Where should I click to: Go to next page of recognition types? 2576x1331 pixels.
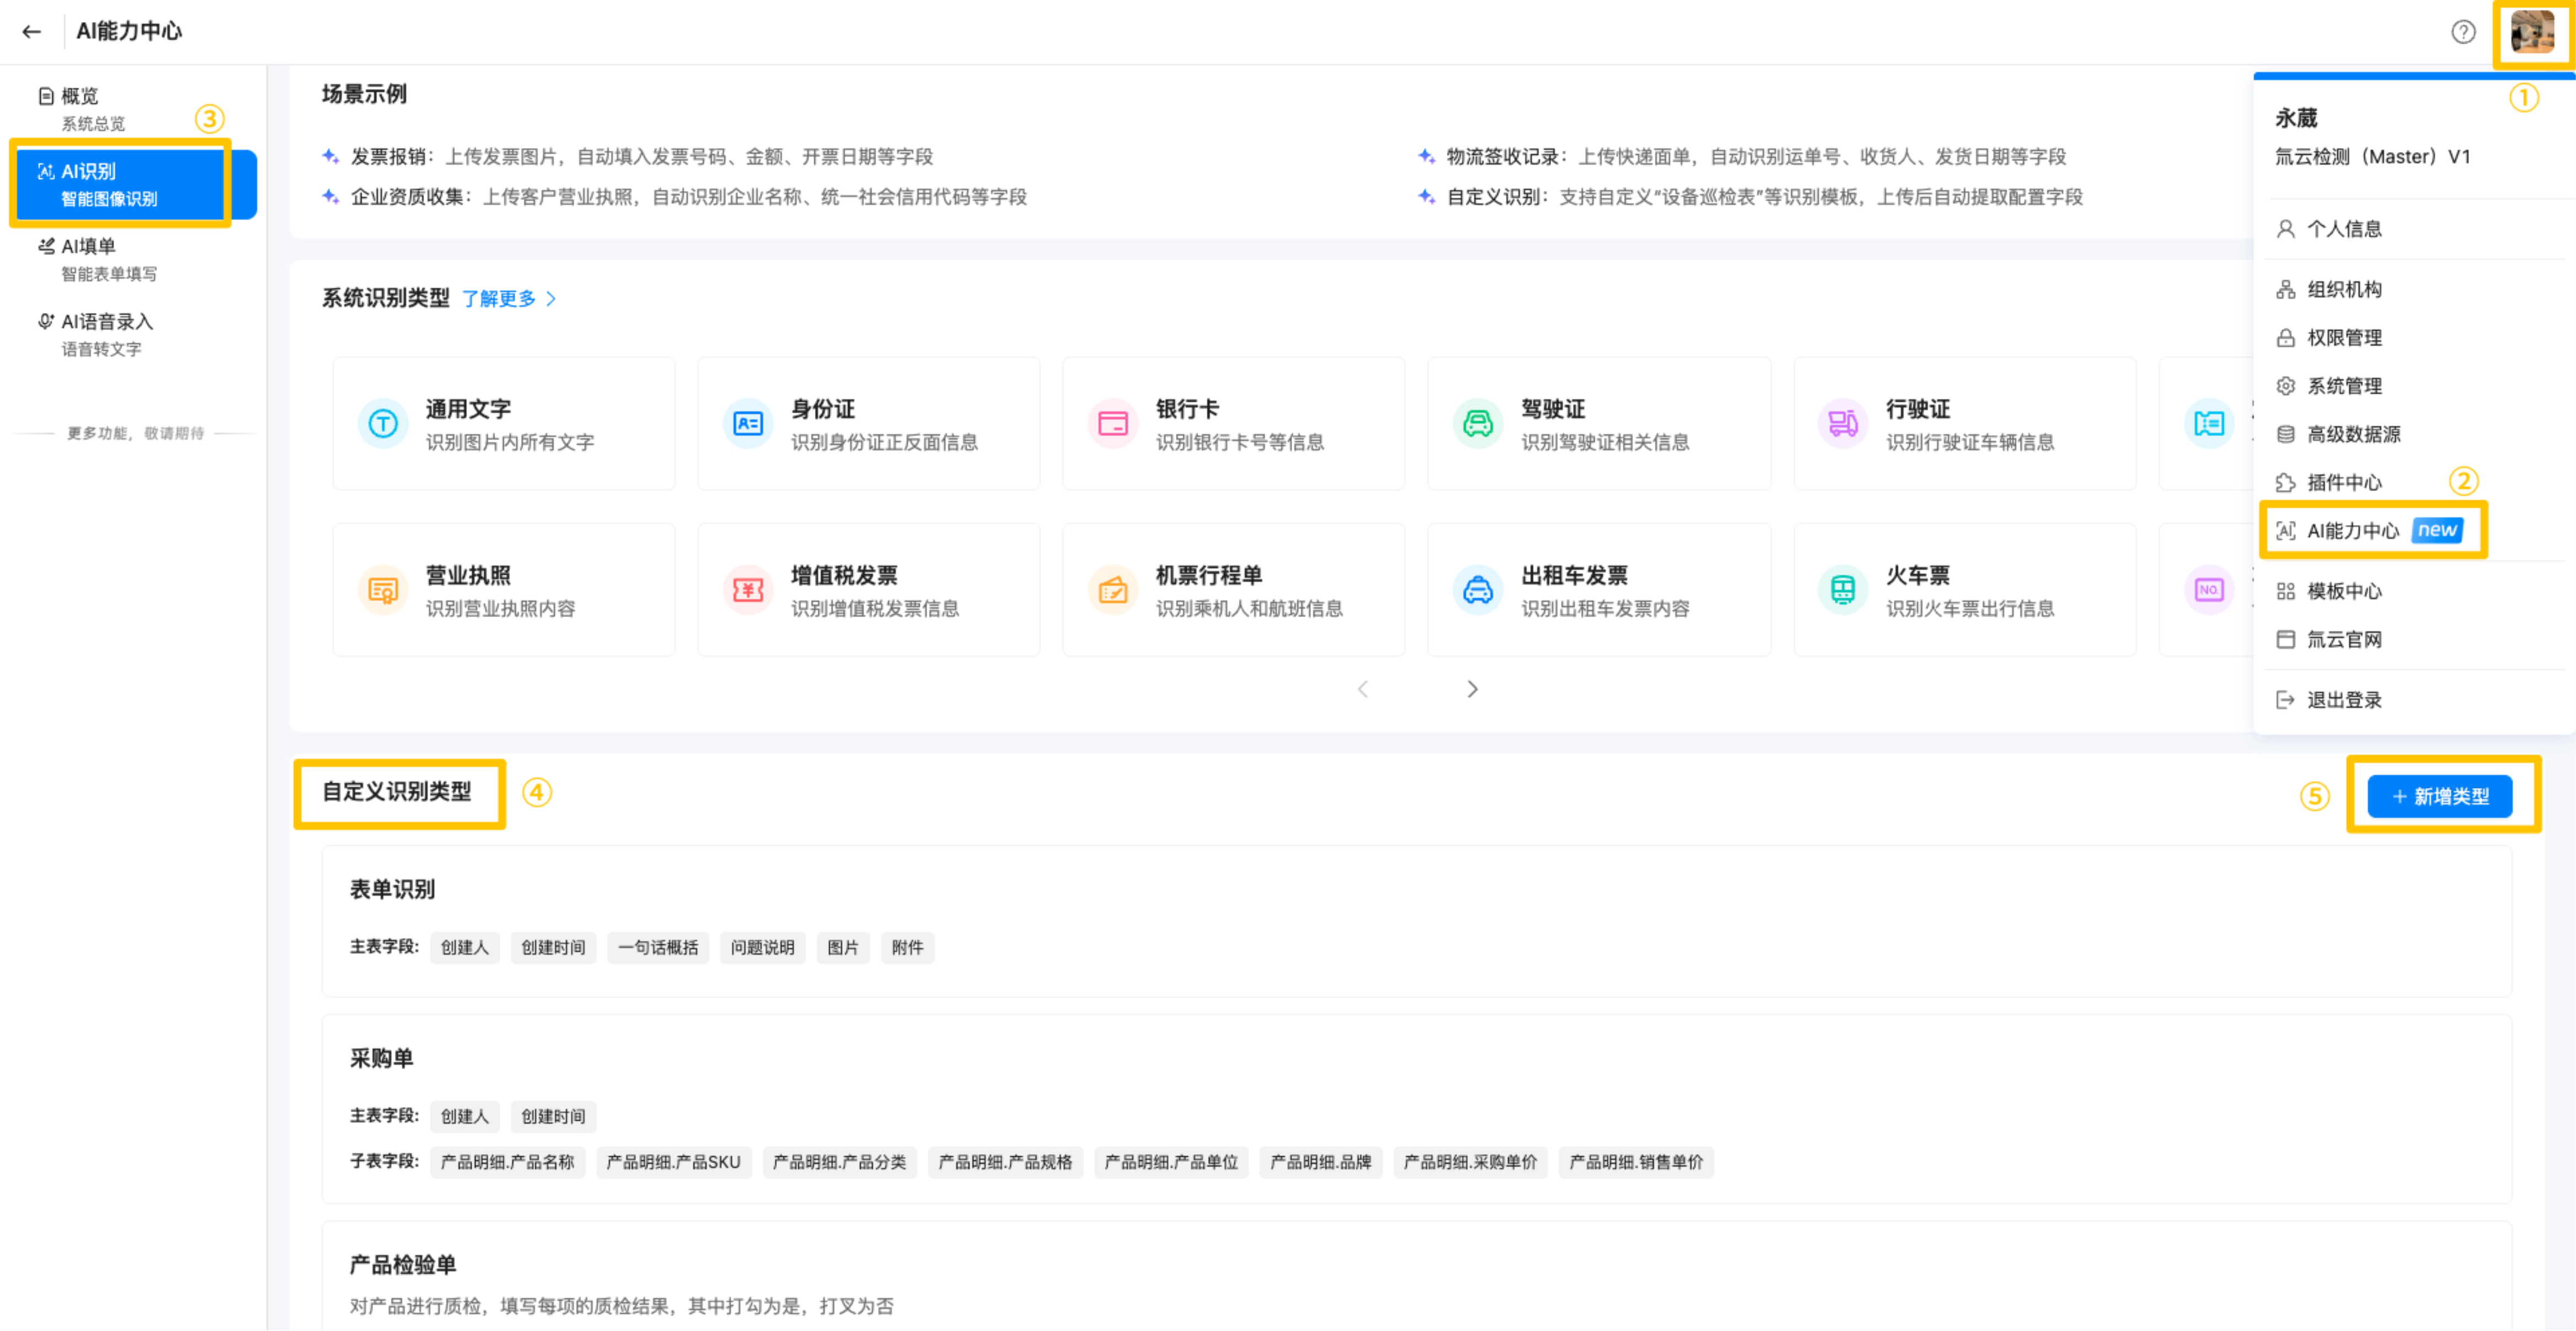pyautogui.click(x=1472, y=689)
